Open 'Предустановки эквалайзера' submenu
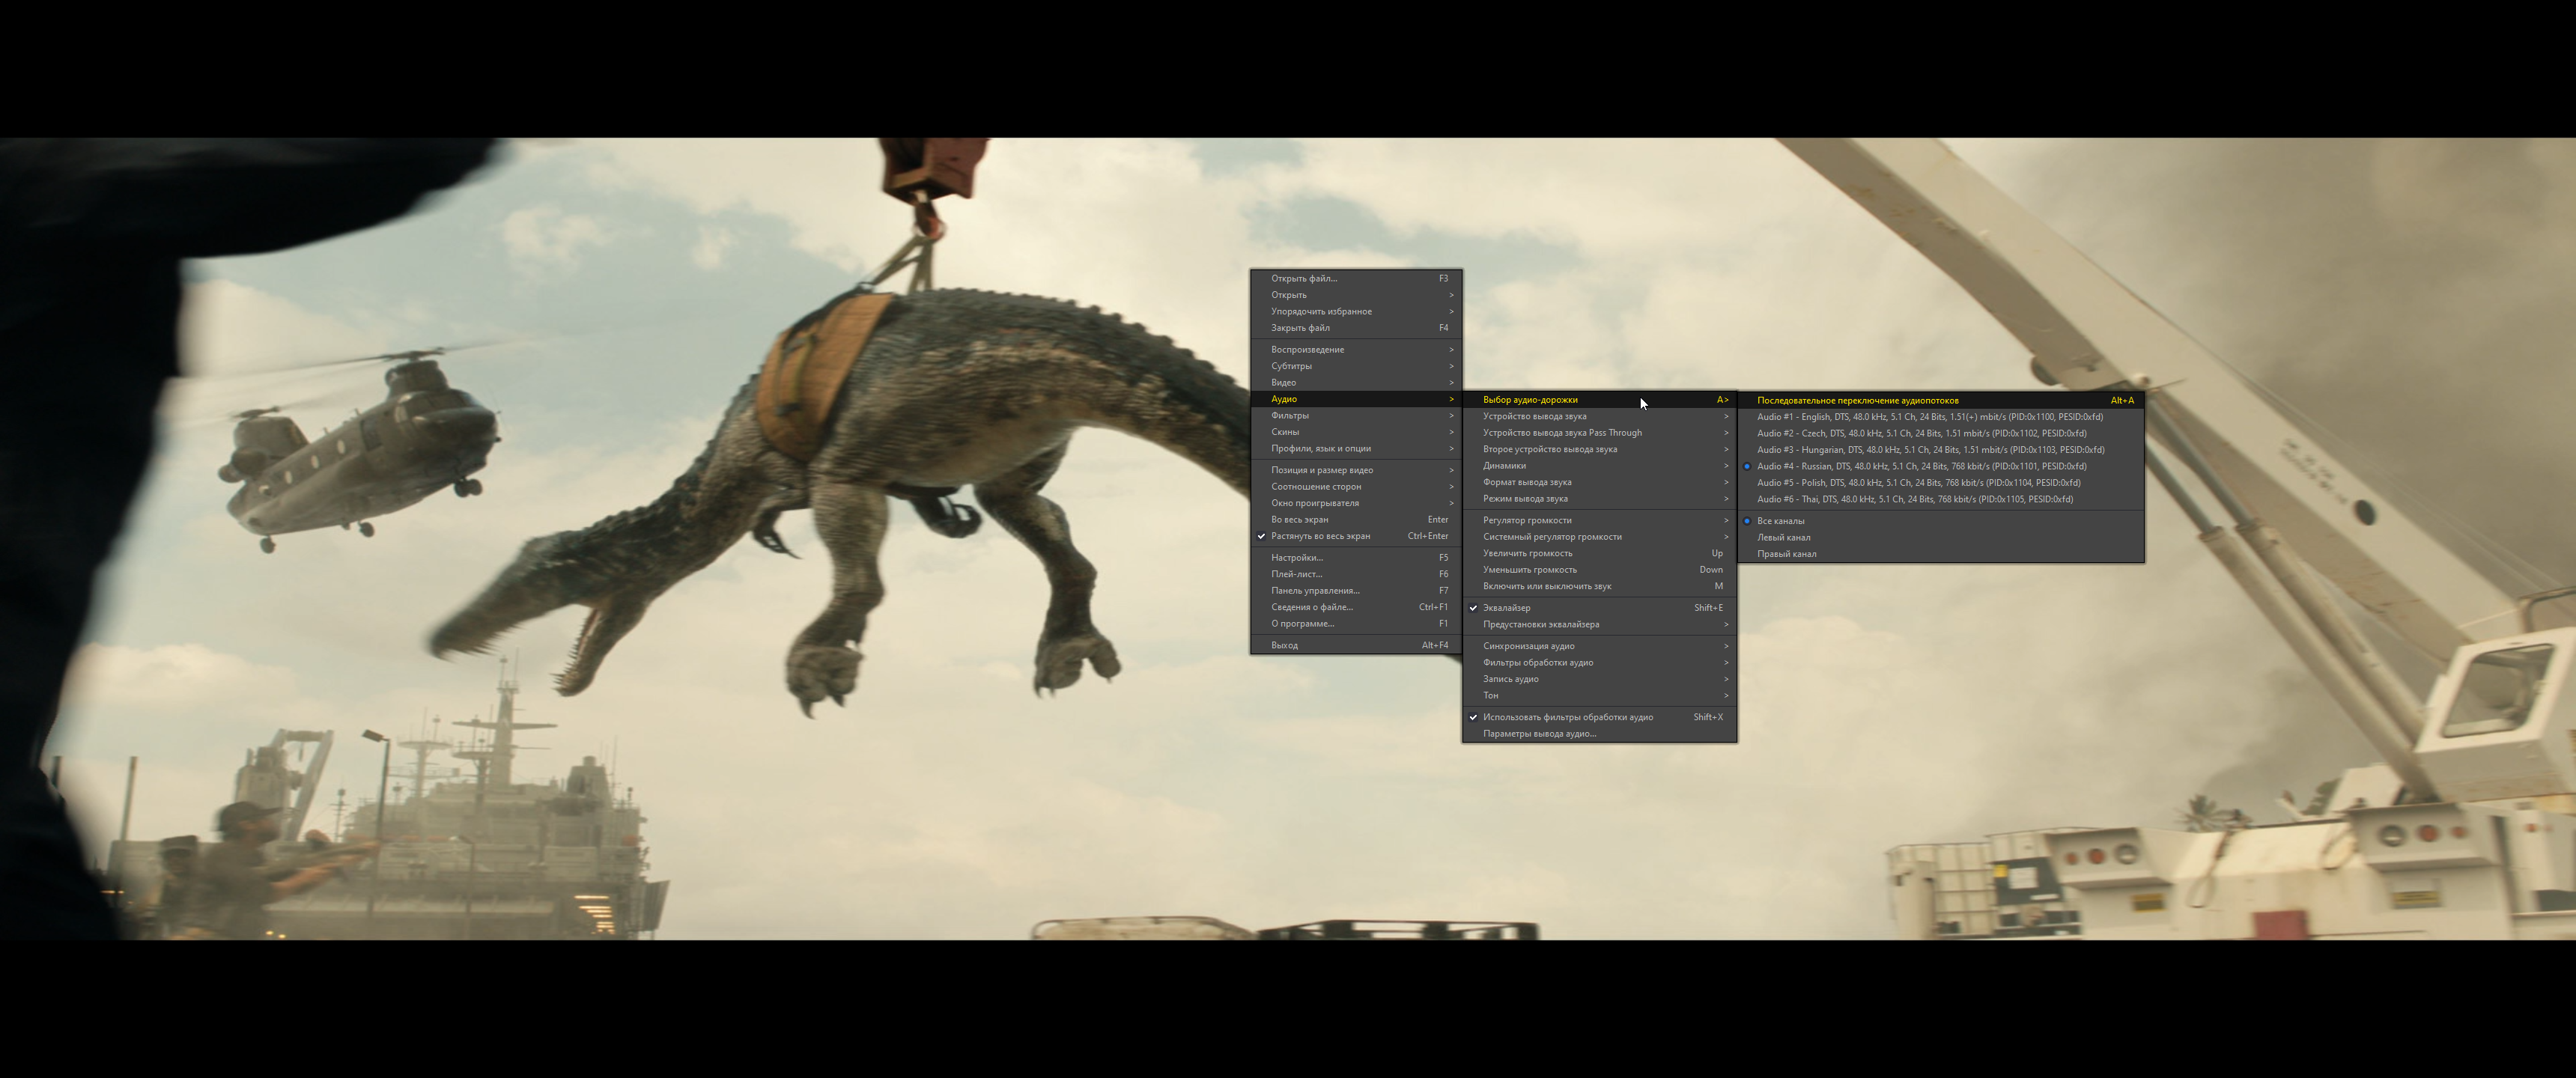Viewport: 2576px width, 1078px height. tap(1599, 624)
